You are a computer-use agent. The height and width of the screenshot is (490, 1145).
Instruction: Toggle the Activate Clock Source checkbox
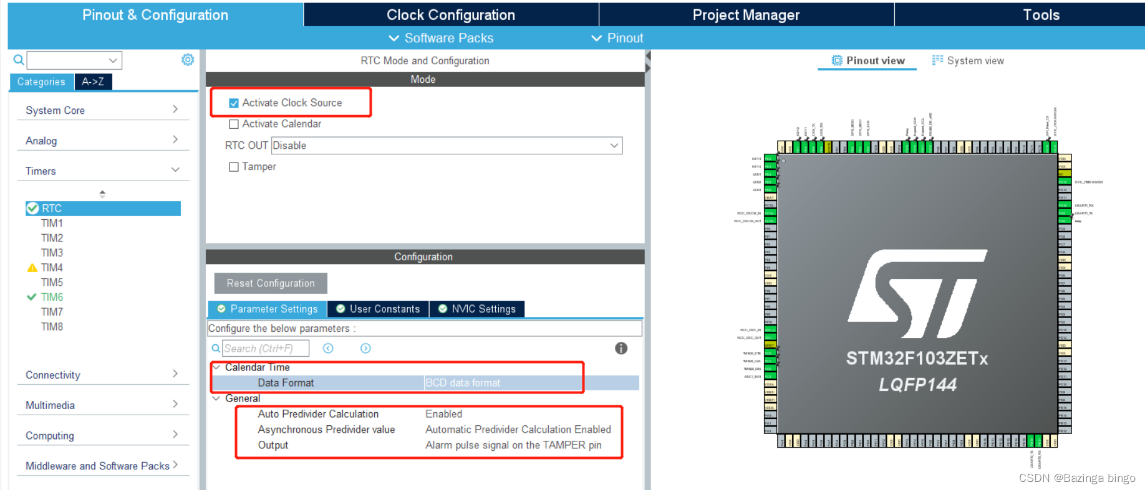coord(234,103)
